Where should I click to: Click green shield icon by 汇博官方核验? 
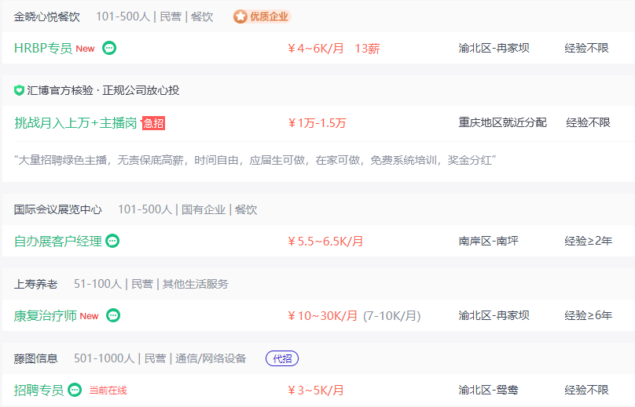point(19,90)
